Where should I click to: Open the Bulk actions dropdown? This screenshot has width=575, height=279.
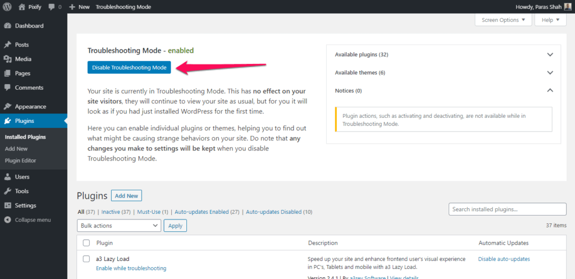(119, 226)
